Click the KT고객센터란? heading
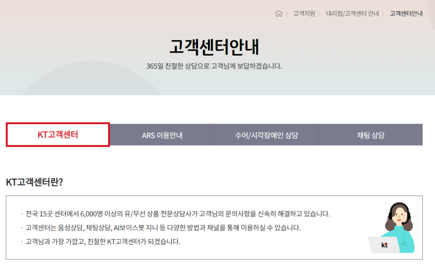Image resolution: width=435 pixels, height=265 pixels. click(x=34, y=182)
